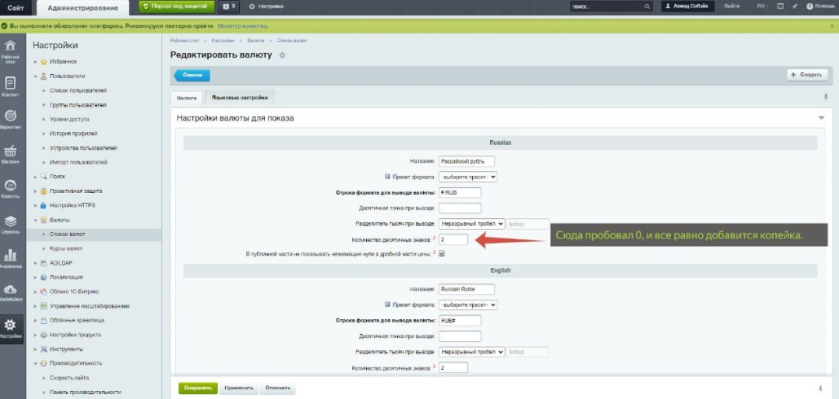Open Пресет формата dropdown in English section
Viewport: 839px width, 399px height.
[468, 305]
